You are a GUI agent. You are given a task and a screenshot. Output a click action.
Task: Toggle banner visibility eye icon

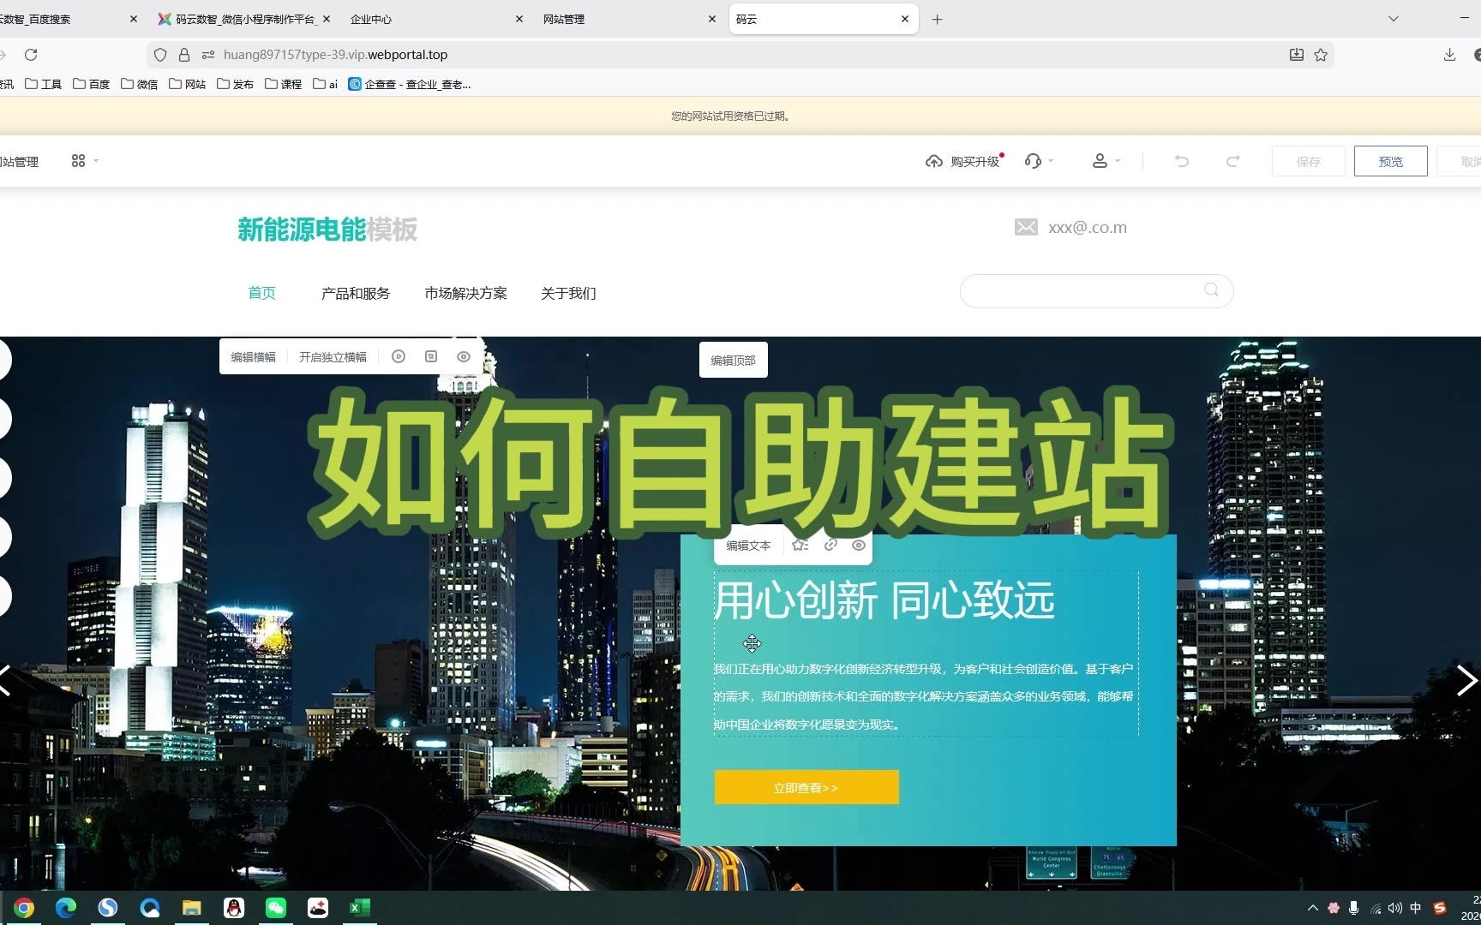tap(464, 357)
